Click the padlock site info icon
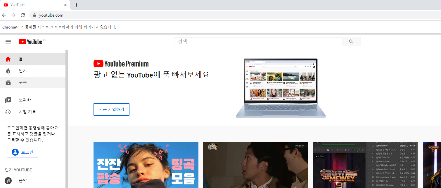The width and height of the screenshot is (441, 188). [34, 15]
